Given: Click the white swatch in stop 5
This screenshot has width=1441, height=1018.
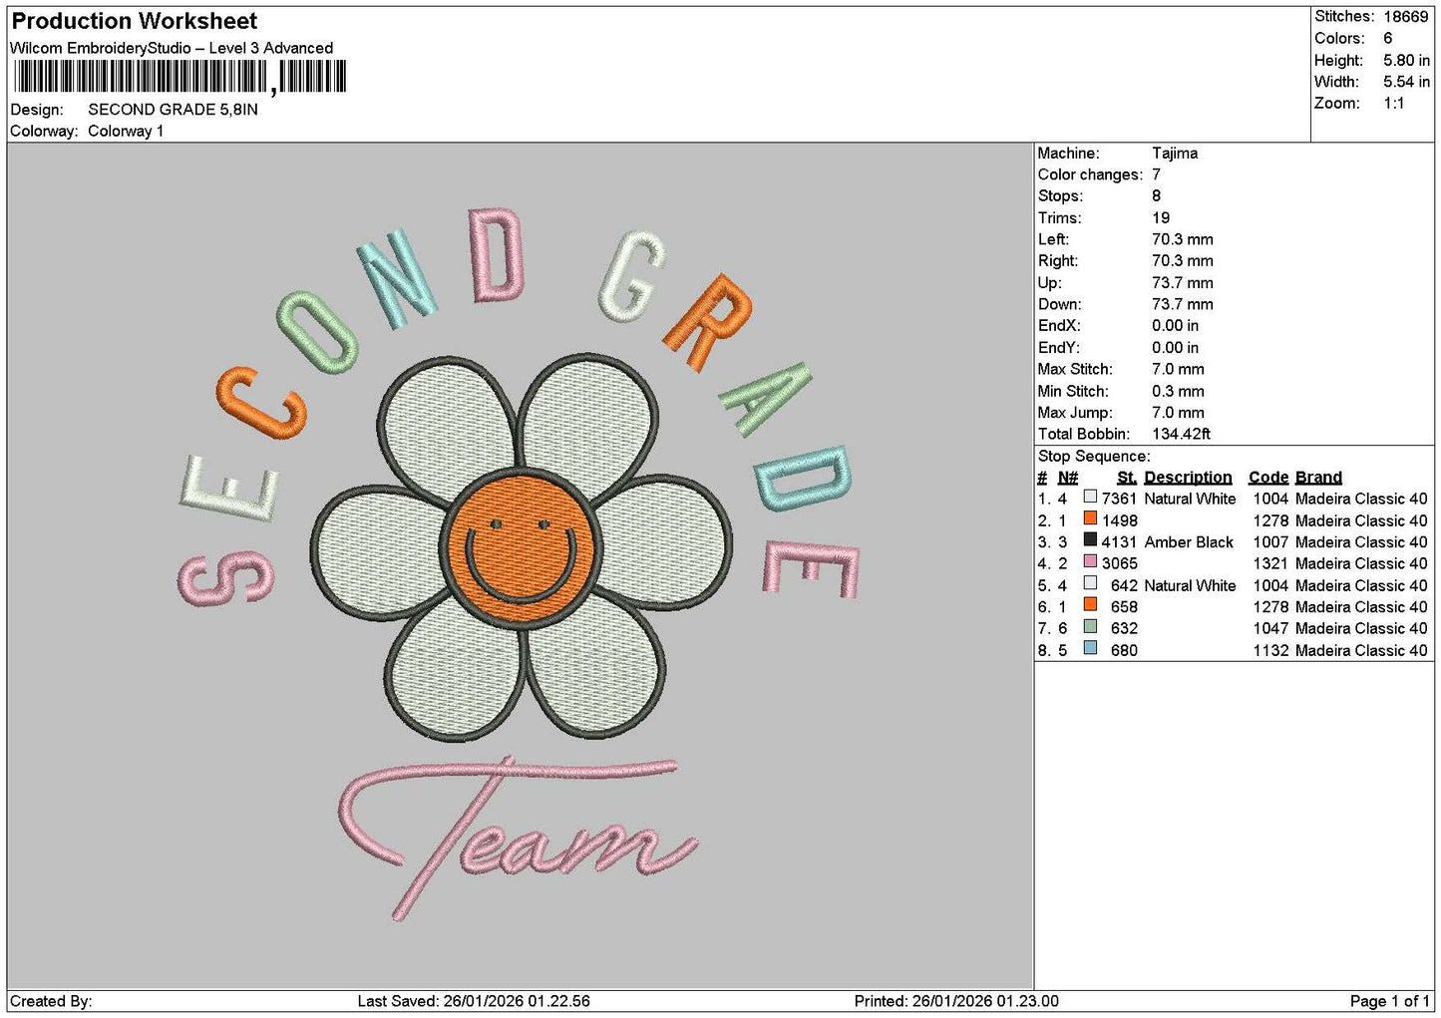Looking at the screenshot, I should coord(1090,583).
